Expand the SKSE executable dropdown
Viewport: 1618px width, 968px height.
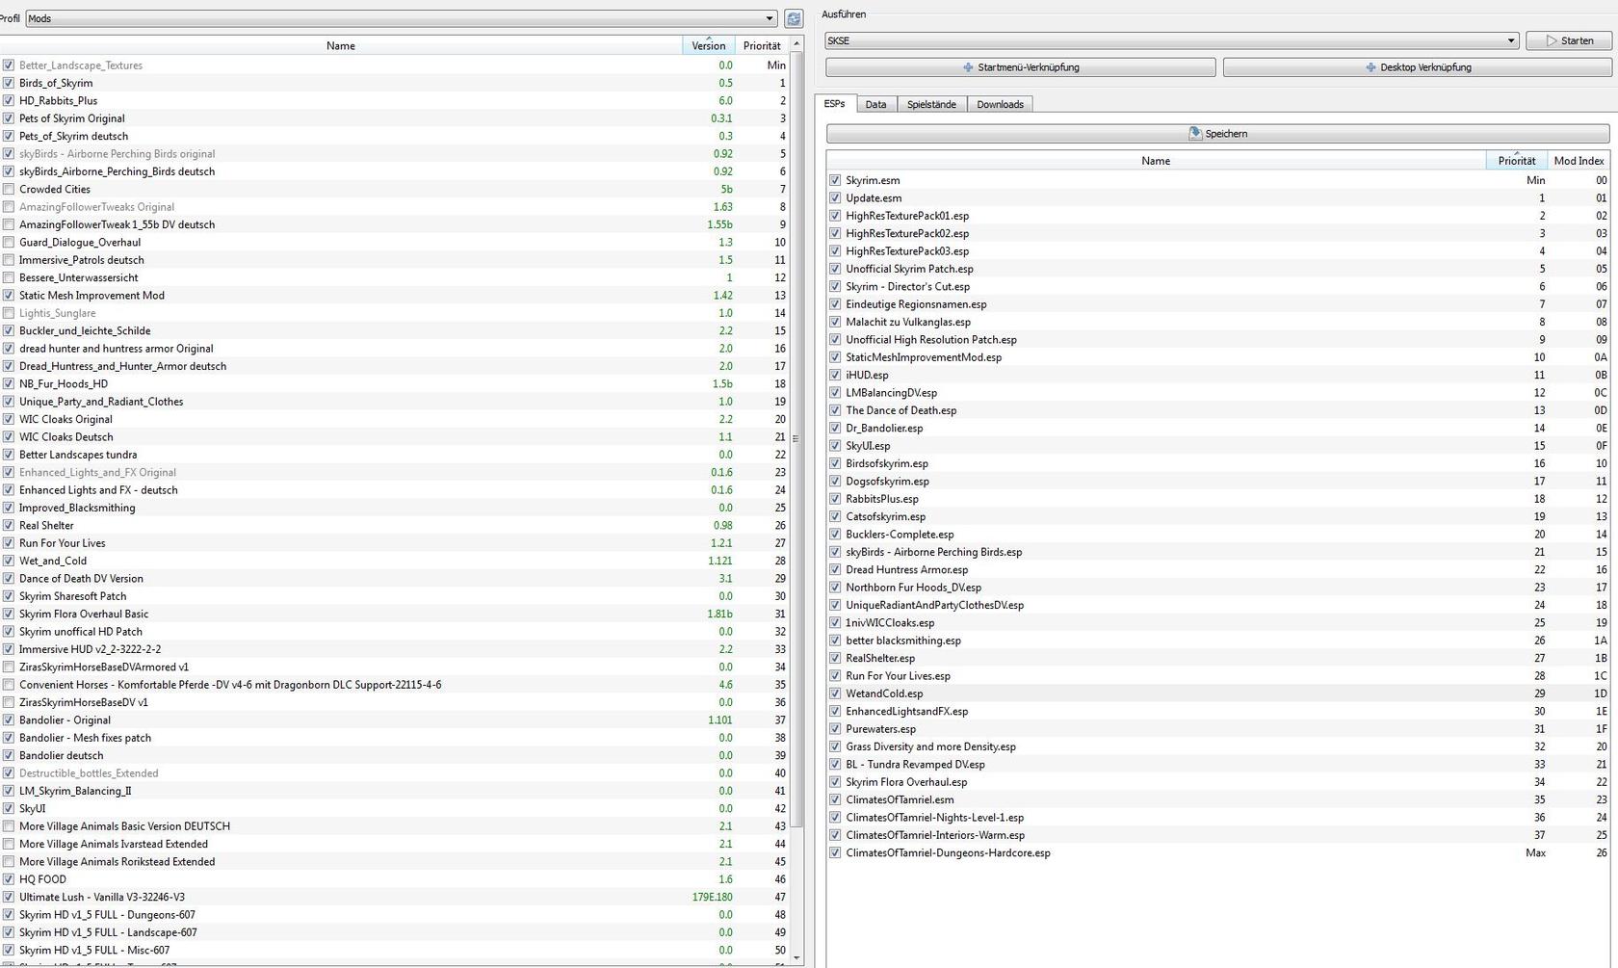click(x=1171, y=40)
